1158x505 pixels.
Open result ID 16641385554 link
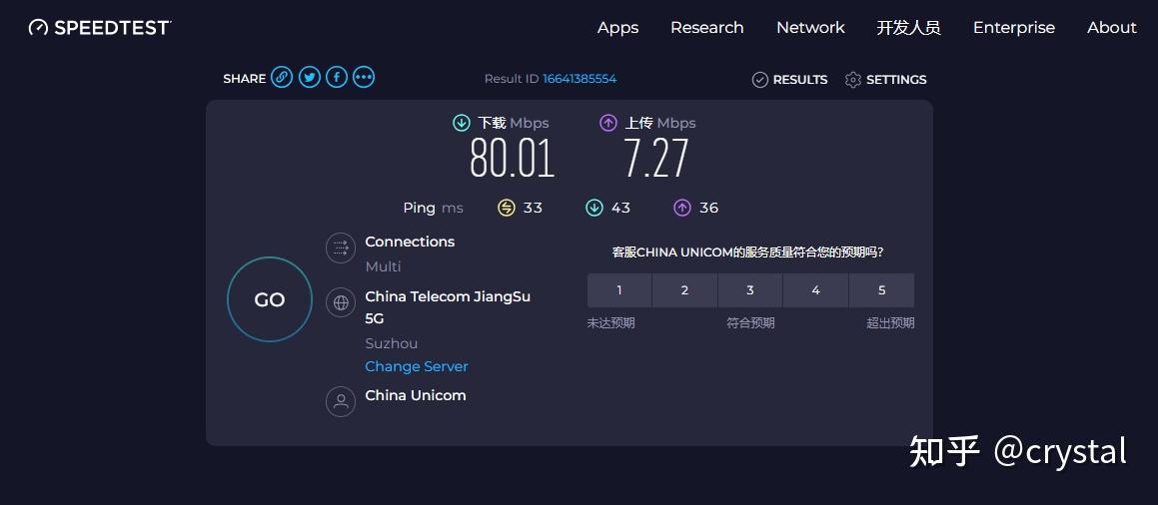click(579, 79)
